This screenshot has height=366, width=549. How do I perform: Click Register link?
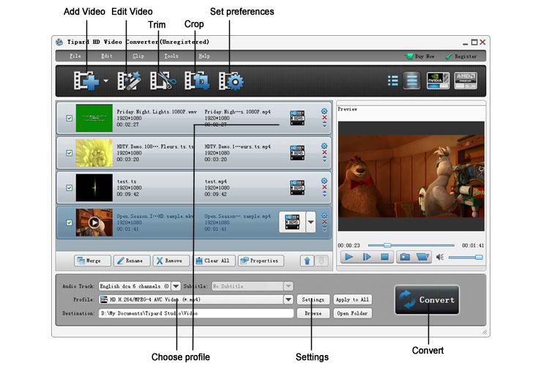click(461, 56)
